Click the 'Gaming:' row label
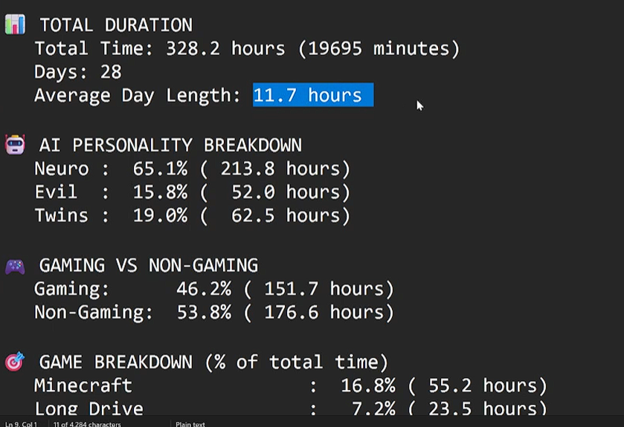 (72, 289)
